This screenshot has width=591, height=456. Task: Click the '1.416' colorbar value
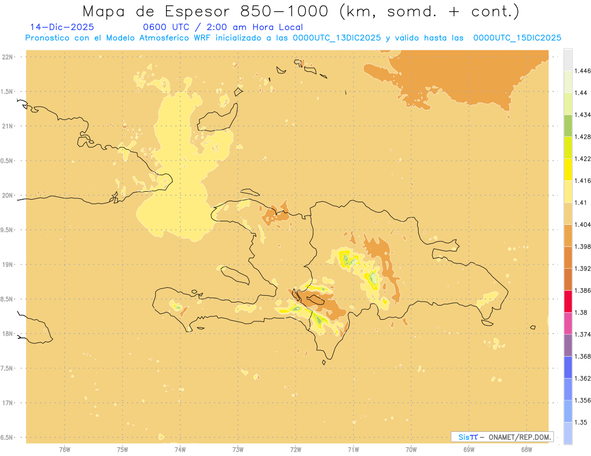coord(584,181)
